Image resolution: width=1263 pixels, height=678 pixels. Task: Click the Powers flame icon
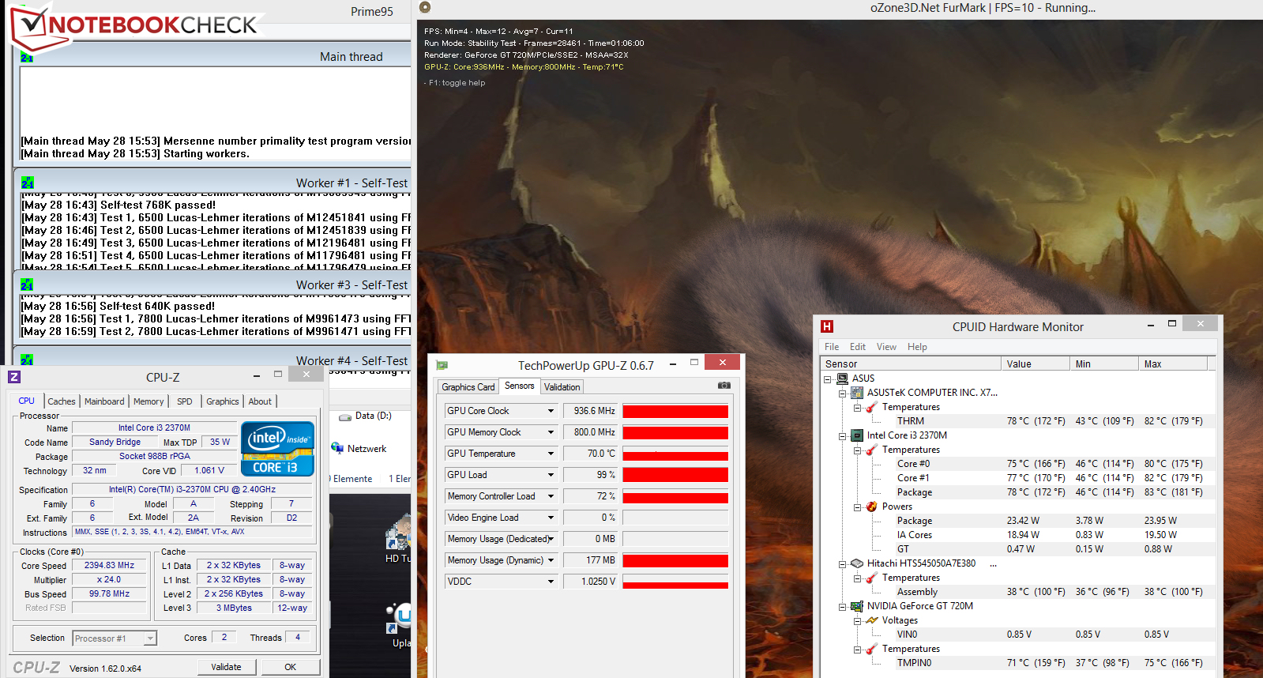872,507
